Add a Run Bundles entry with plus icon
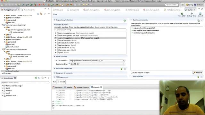The height and width of the screenshot is (115, 205). point(198,77)
